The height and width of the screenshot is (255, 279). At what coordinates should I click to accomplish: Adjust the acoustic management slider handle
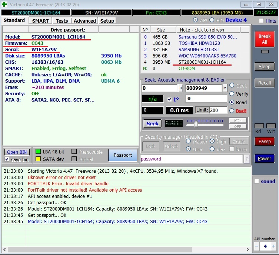[196, 124]
